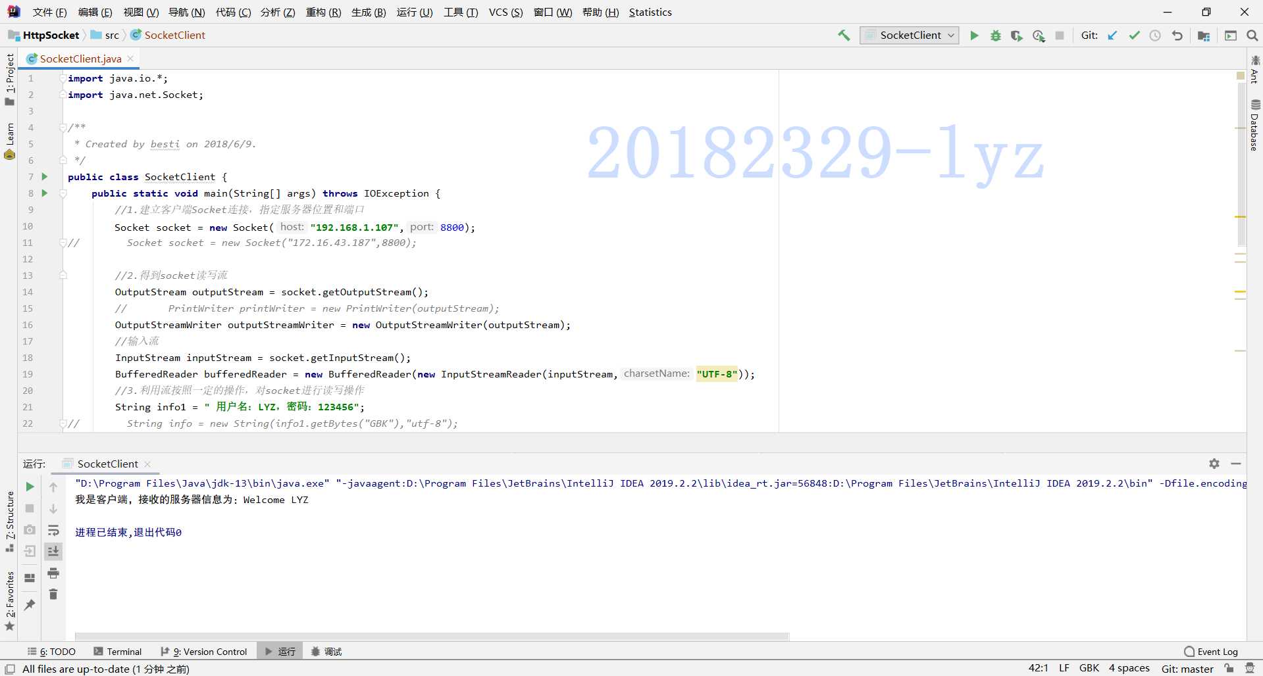
Task: Click run gutter arrow beside the main method
Action: click(x=44, y=193)
